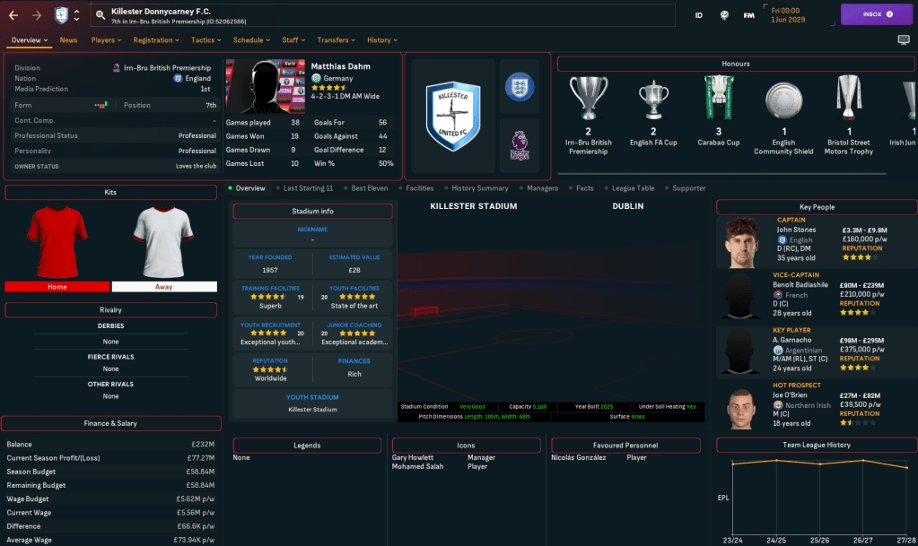Screen dimensions: 918x546
Task: Click the FM logo icon
Action: [x=748, y=15]
